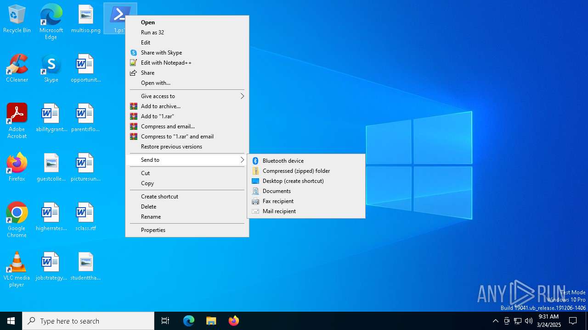The image size is (588, 330).
Task: Choose Create shortcut
Action: coord(187,197)
